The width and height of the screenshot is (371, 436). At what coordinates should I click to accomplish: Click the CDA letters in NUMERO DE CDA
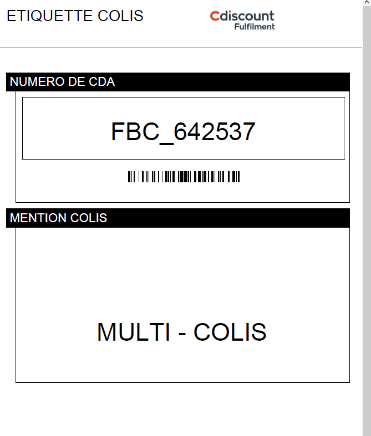(101, 82)
